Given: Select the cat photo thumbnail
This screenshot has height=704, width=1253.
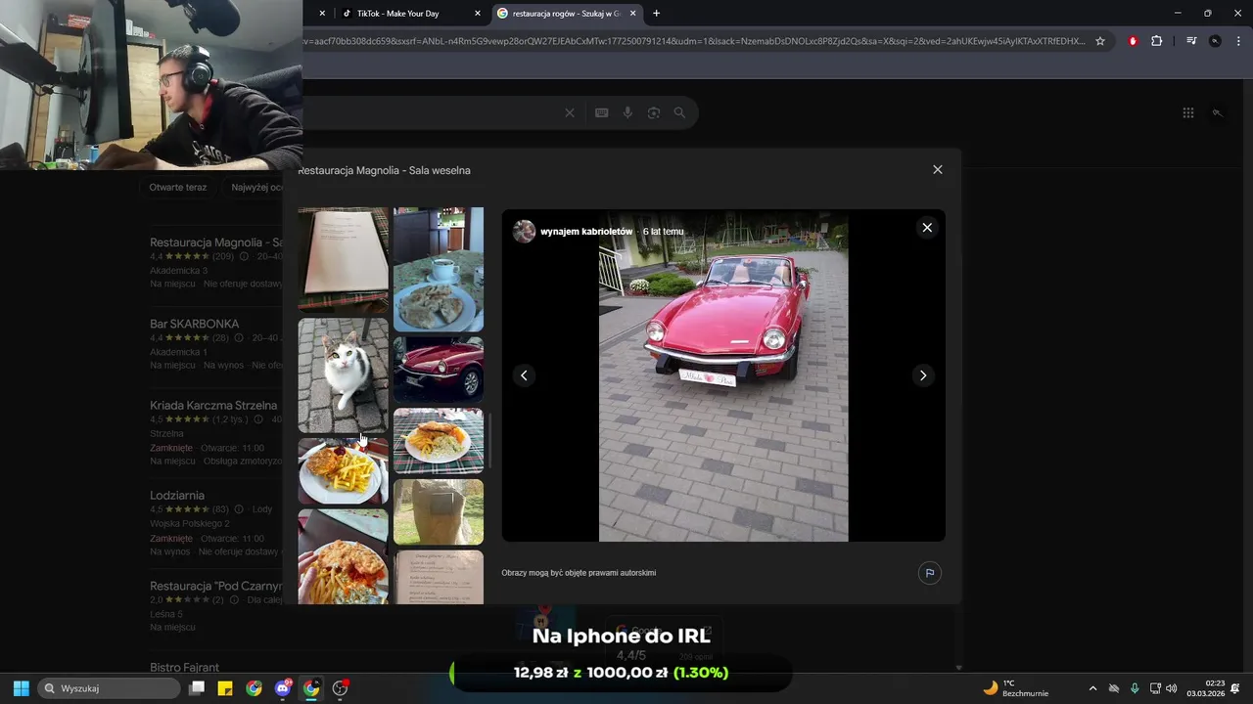Looking at the screenshot, I should 343,375.
